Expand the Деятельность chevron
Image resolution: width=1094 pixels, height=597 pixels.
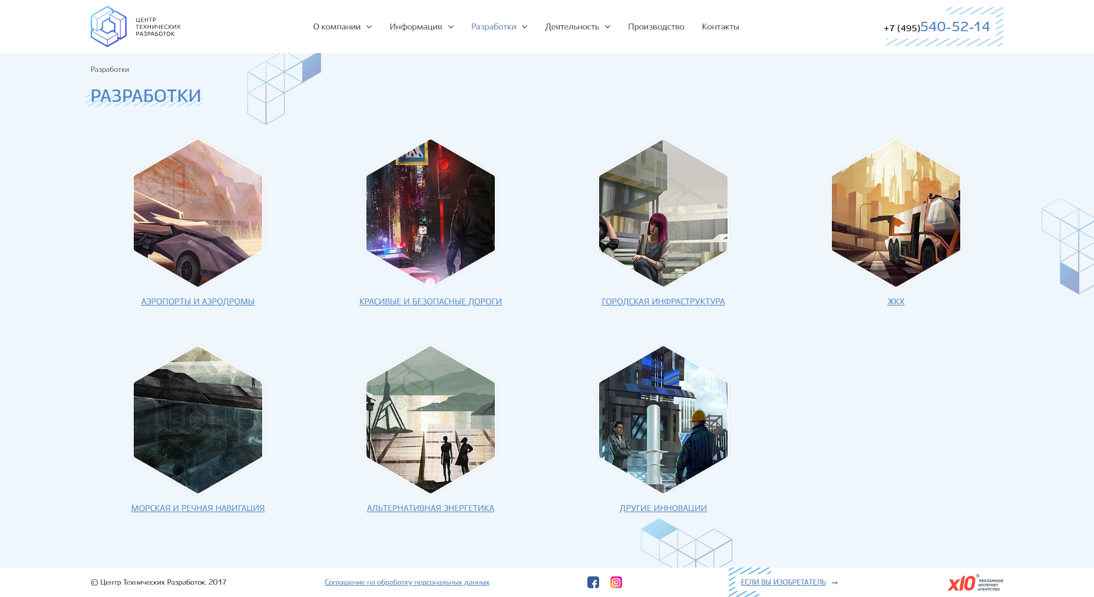point(608,27)
